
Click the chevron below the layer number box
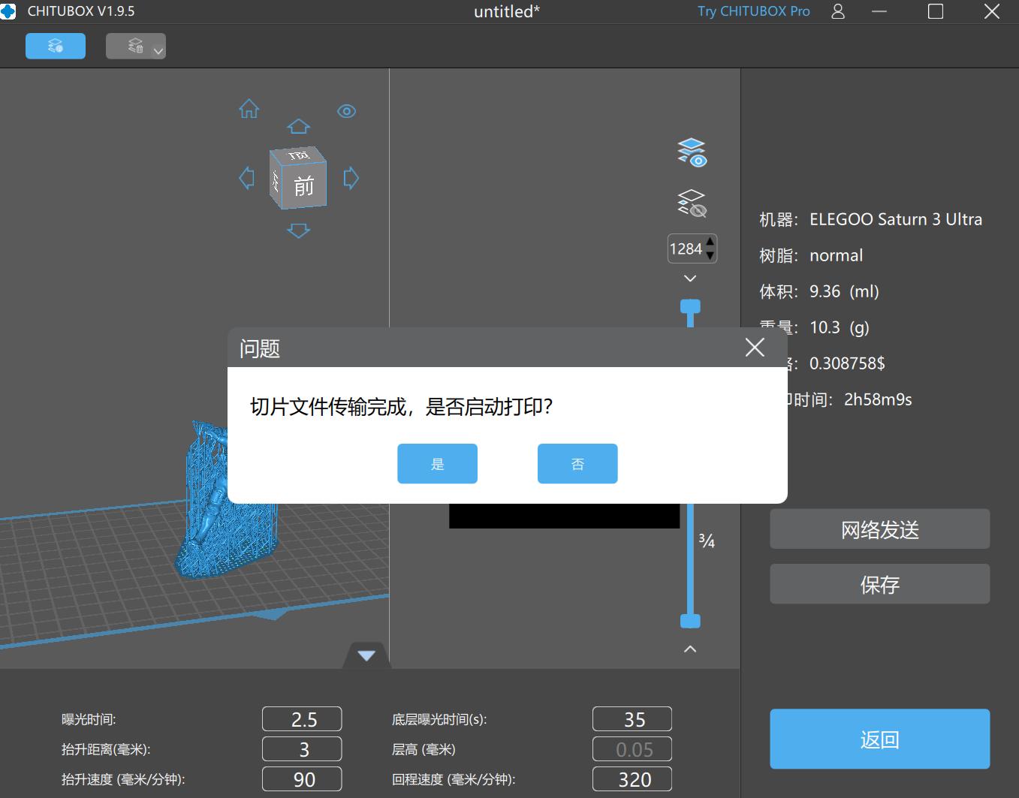pos(689,278)
